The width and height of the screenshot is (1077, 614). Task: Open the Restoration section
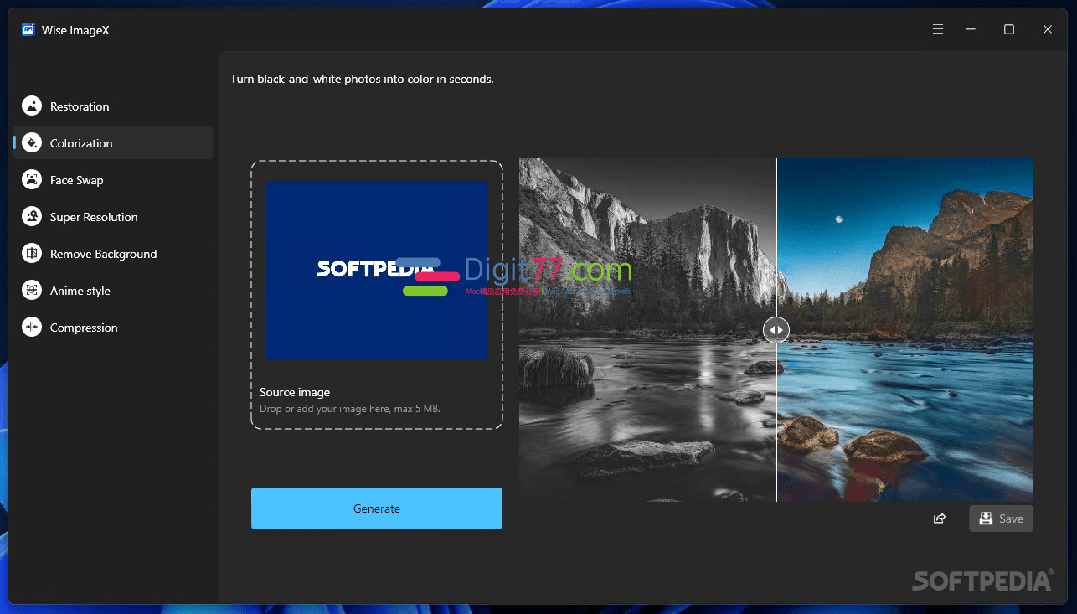click(x=113, y=106)
